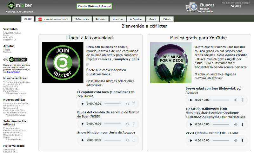Play El capitán está loco track
This screenshot has height=153, width=254.
click(83, 104)
